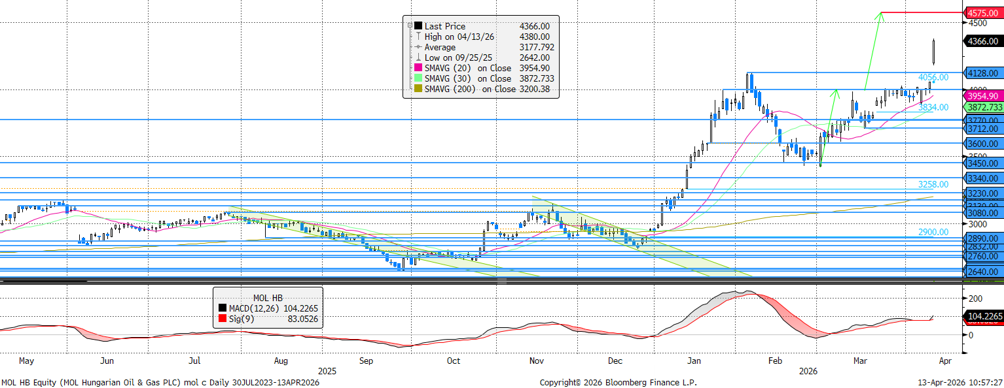The height and width of the screenshot is (388, 1004).
Task: Grab the panel divider handle above MACD
Action: click(502, 282)
